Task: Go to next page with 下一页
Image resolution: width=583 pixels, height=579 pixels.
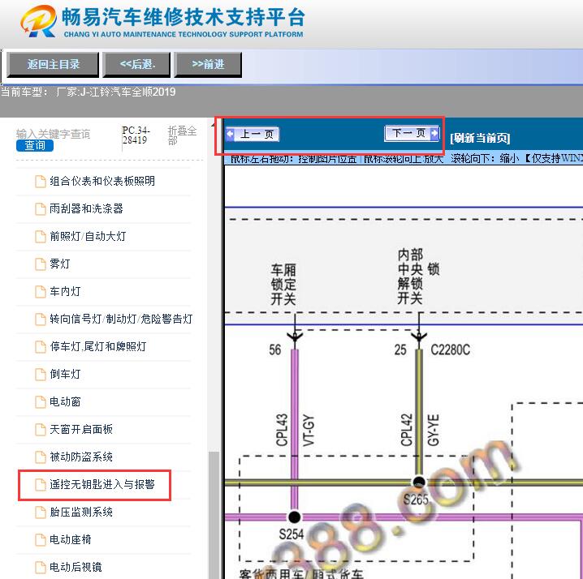Action: pos(412,133)
